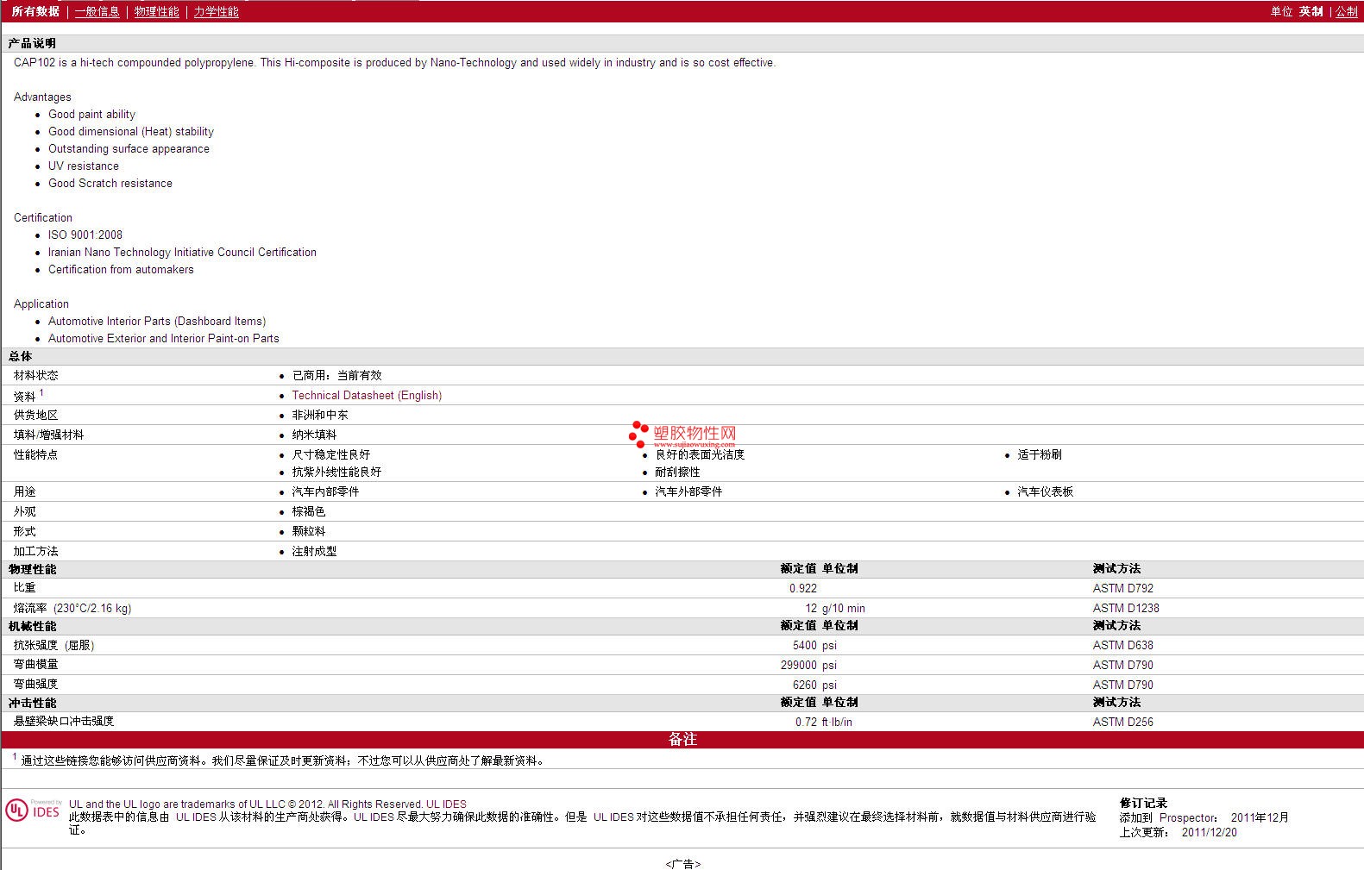This screenshot has width=1364, height=870.
Task: Click UV resistance bullet
Action: pyautogui.click(x=84, y=166)
